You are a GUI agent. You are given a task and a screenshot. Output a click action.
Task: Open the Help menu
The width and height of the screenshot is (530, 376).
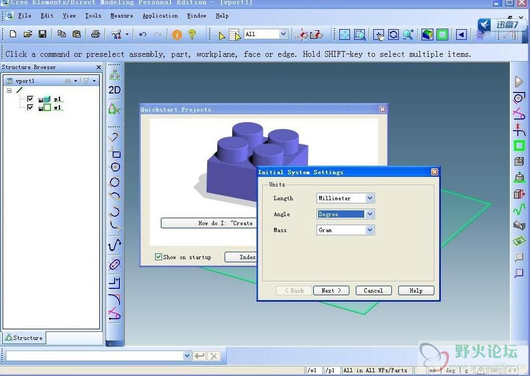(222, 15)
